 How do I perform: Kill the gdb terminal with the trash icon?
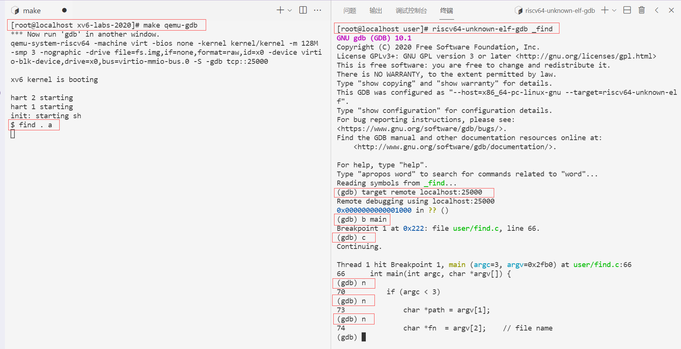point(641,10)
